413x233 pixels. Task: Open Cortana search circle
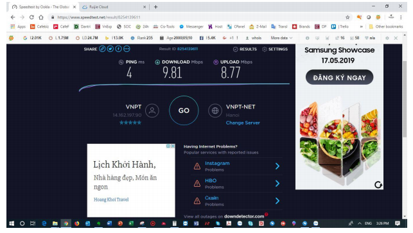click(x=22, y=223)
